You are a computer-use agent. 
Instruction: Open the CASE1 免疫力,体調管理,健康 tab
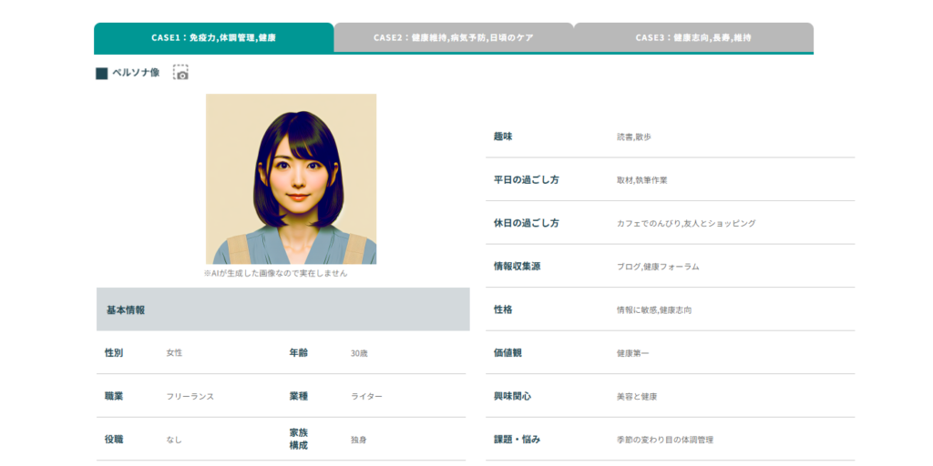tap(213, 37)
